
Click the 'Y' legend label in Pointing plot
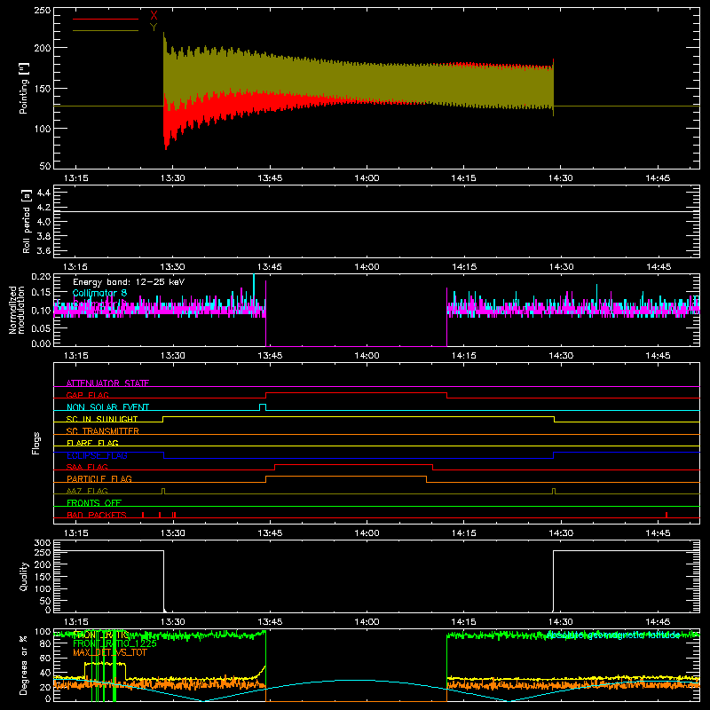(154, 28)
